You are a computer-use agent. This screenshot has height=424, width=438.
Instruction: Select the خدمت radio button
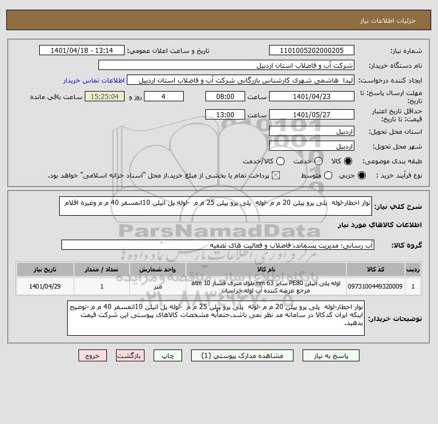coord(319,161)
